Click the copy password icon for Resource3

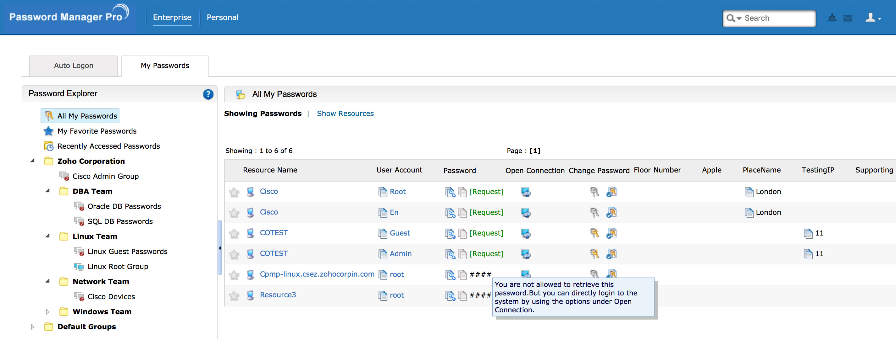coord(462,295)
